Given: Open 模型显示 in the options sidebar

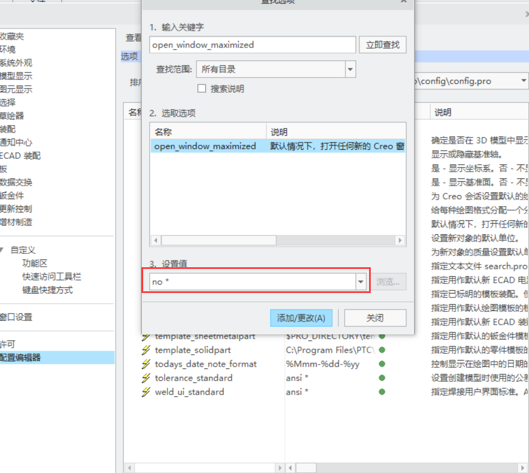Looking at the screenshot, I should tap(16, 76).
